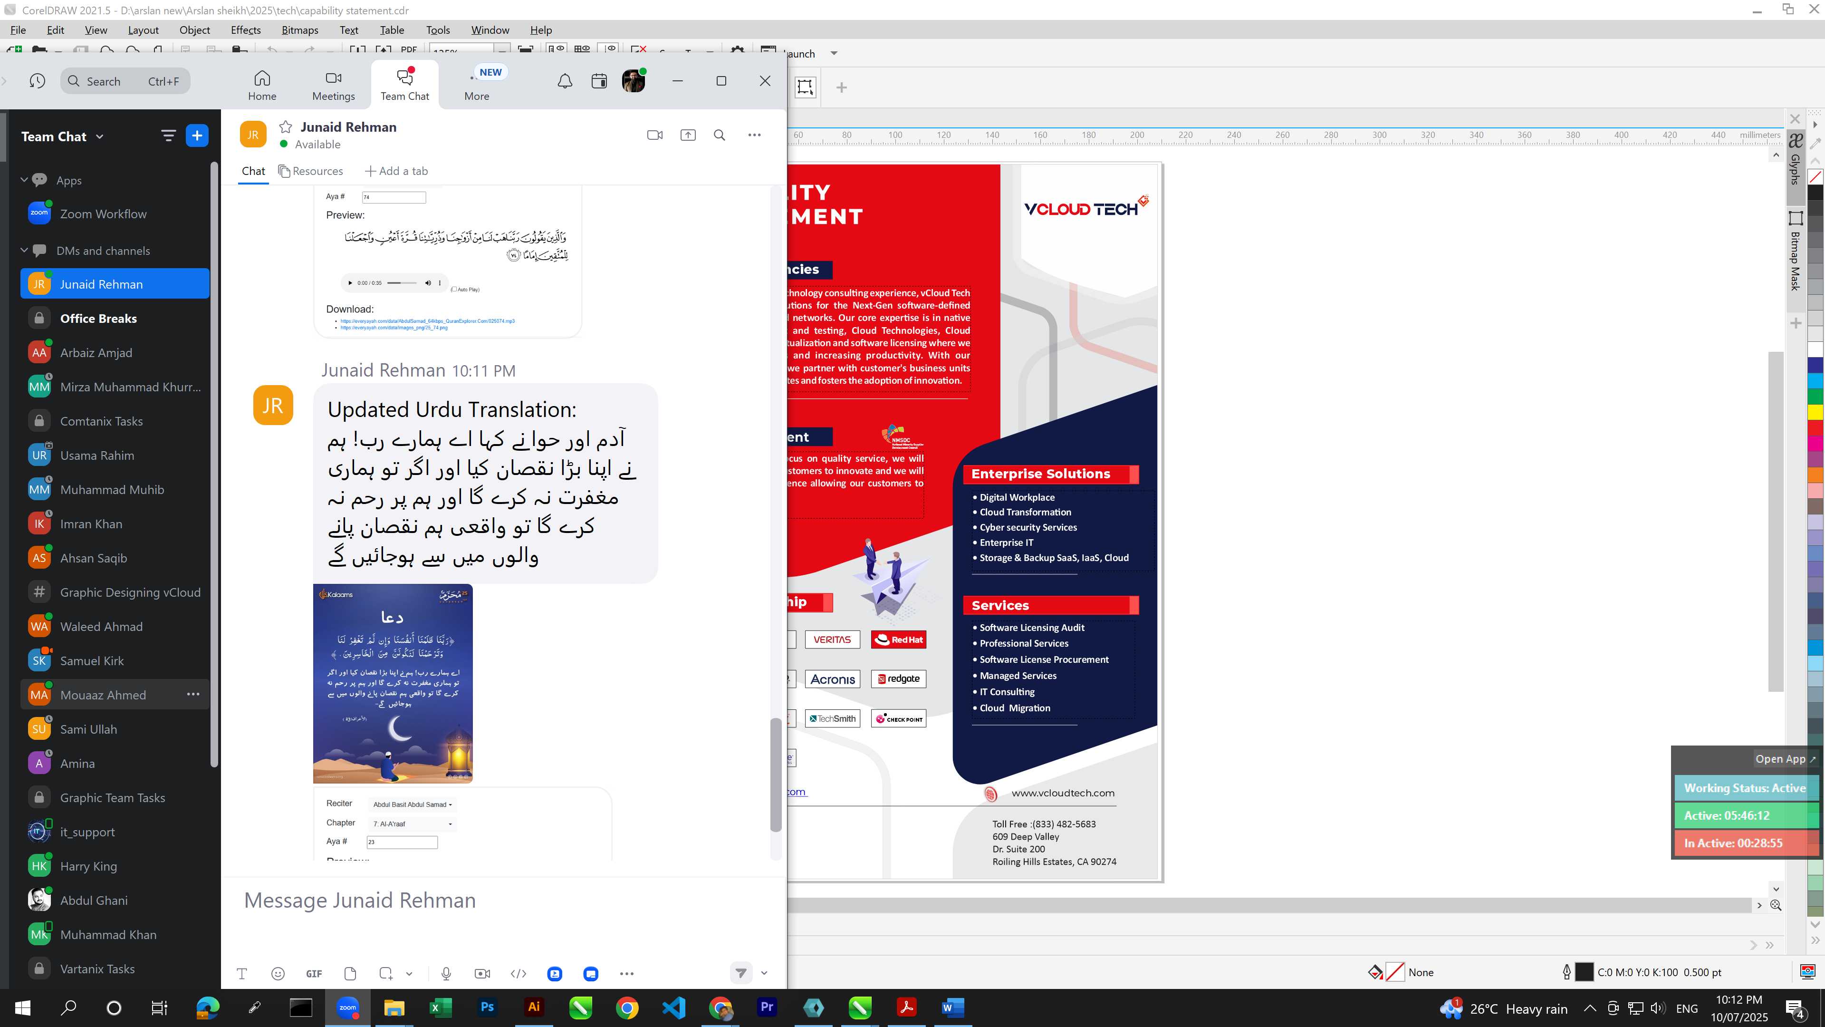
Task: Open the Office Breaks channel
Action: click(x=115, y=318)
